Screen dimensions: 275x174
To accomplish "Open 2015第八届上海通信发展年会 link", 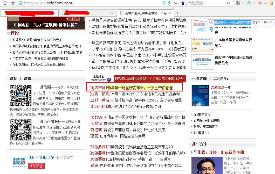I will point(233,43).
